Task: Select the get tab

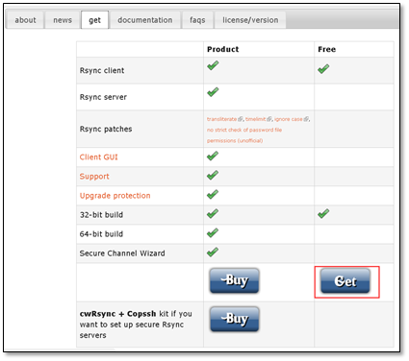Action: click(94, 20)
